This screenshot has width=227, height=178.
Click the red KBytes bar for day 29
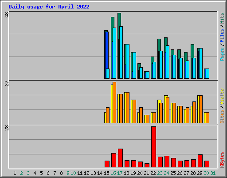tap(200, 161)
